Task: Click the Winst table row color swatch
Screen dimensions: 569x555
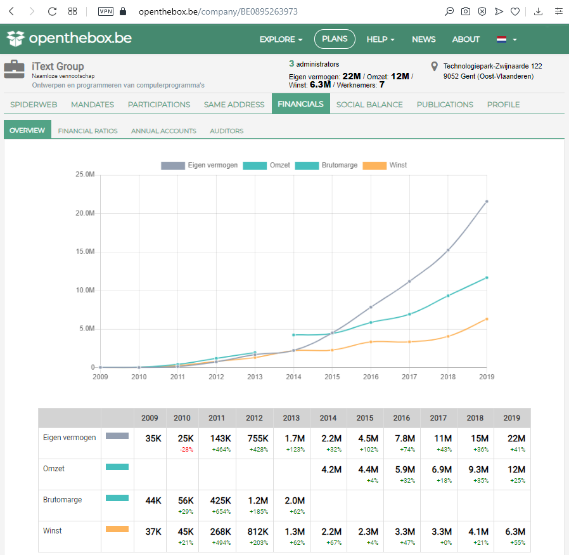Action: [117, 529]
